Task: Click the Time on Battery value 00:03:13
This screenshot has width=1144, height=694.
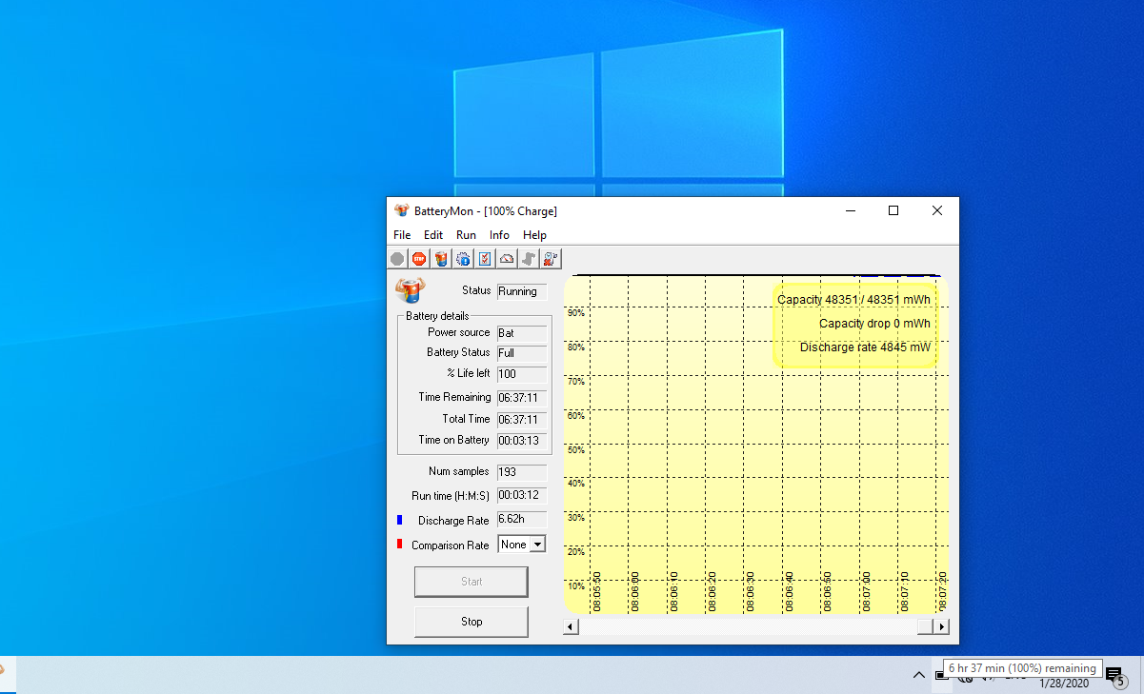Action: [x=522, y=441]
